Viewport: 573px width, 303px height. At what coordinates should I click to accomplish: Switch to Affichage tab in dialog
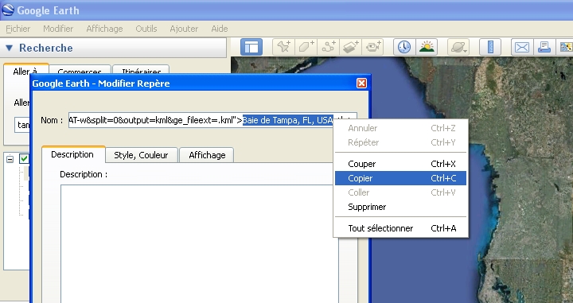tap(207, 155)
